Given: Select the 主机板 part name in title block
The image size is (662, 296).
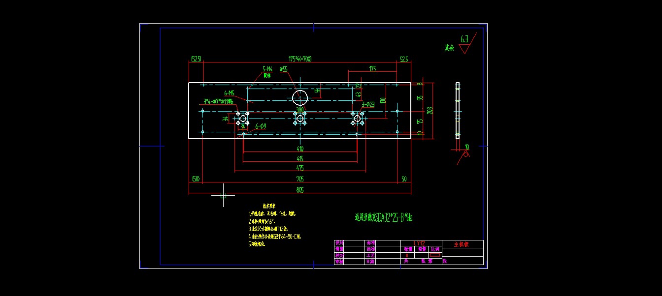Looking at the screenshot, I should [x=461, y=244].
